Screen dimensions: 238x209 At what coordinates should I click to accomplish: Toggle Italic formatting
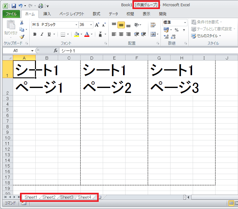tap(42, 34)
